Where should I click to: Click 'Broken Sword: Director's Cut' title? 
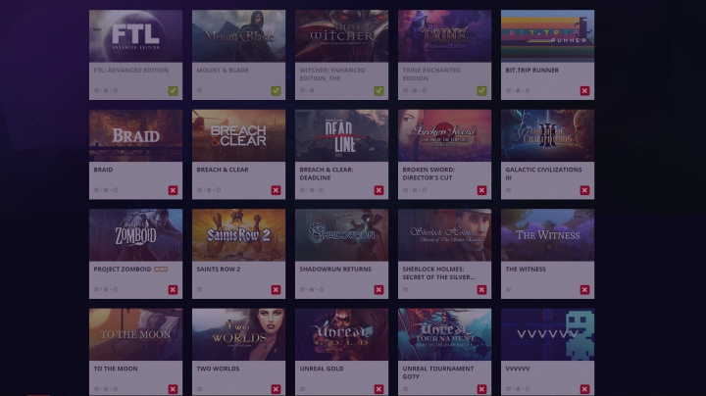point(429,173)
